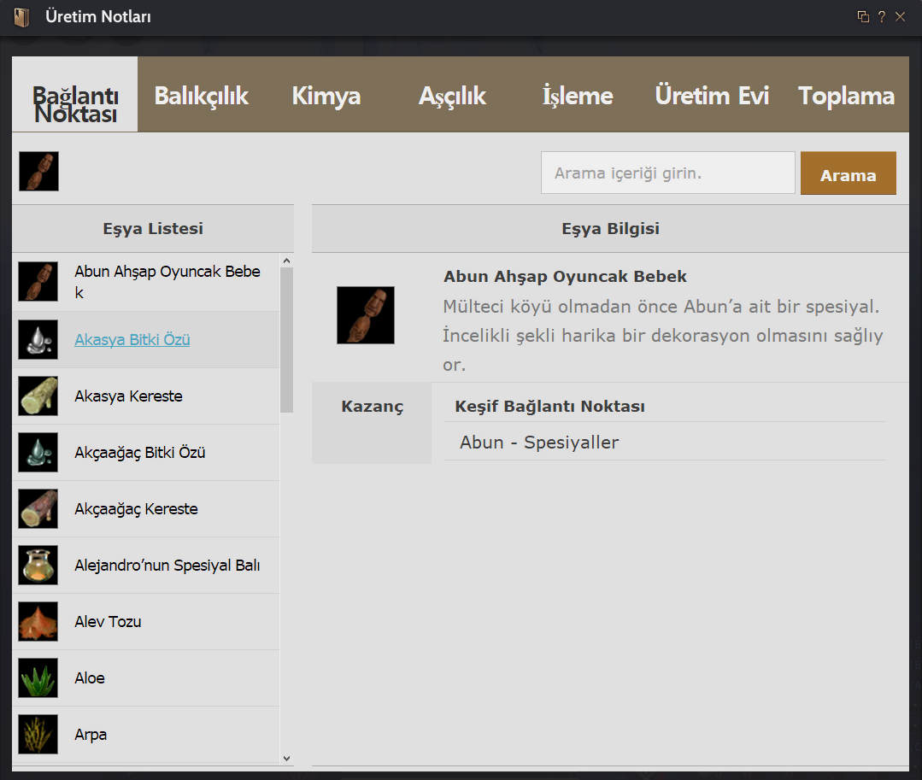Go to the Üretim Evi tab
The height and width of the screenshot is (780, 922).
[712, 96]
